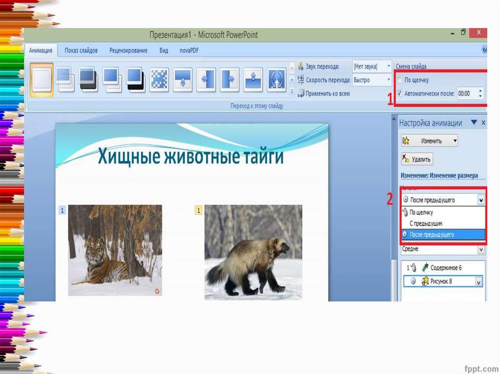Screen dimensions: 499x374
Task: Select the wolverine picture on the slide
Action: pyautogui.click(x=253, y=252)
